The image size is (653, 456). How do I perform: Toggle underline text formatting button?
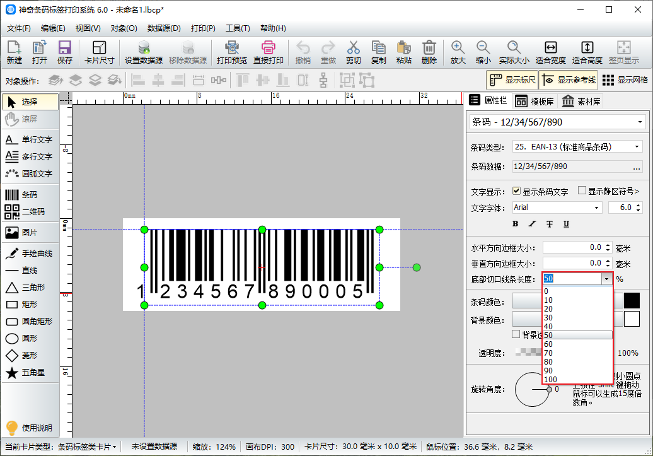click(x=567, y=225)
